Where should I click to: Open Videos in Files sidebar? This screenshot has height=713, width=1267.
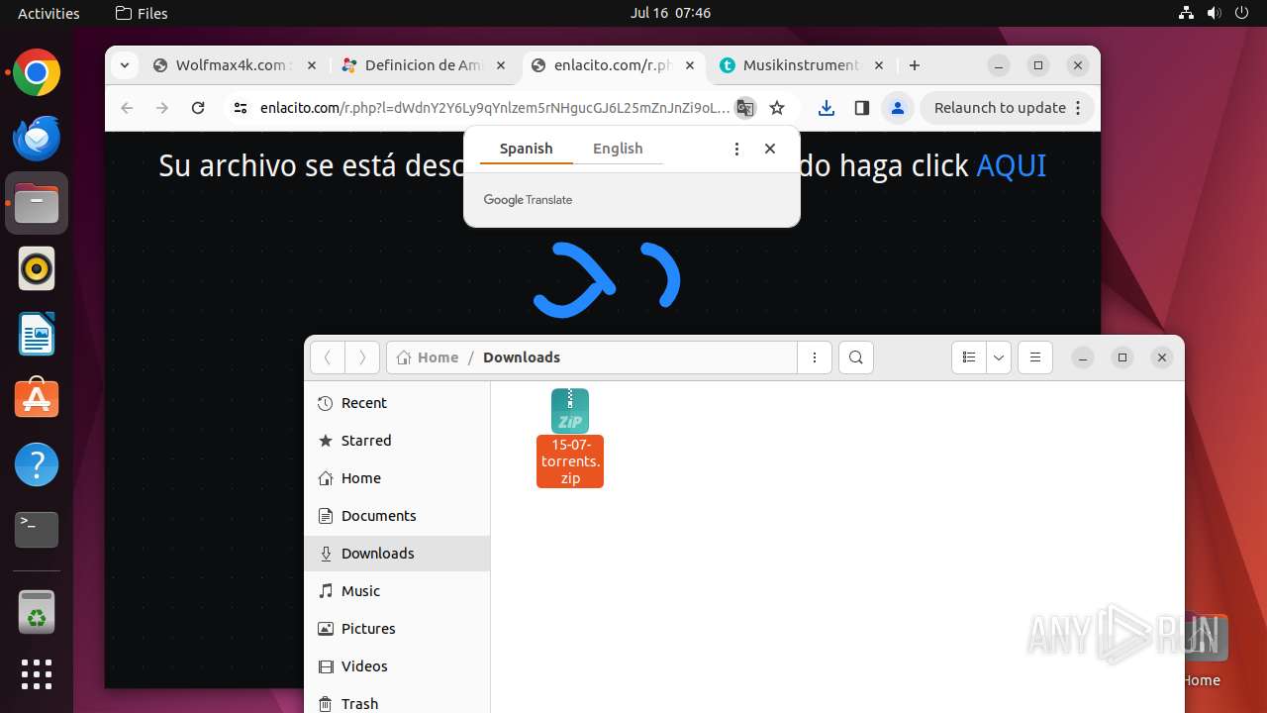tap(397, 666)
